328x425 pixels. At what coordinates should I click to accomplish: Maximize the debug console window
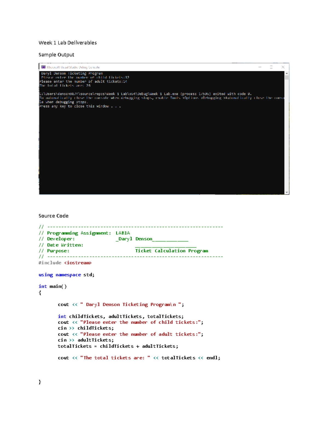pos(271,67)
